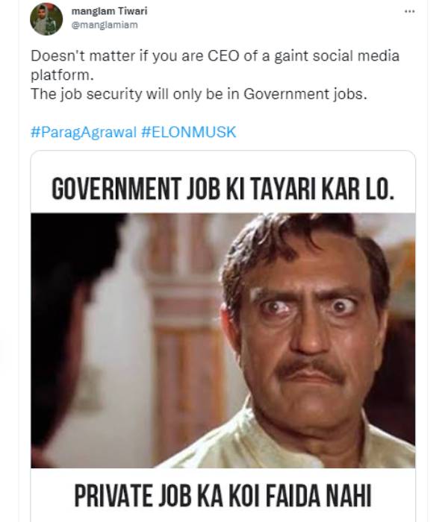The image size is (448, 522).
Task: Click the word 'platform.' in the tweet
Action: click(x=62, y=75)
